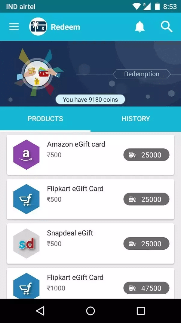The height and width of the screenshot is (323, 181).
Task: Select the PRODUCTS tab
Action: tap(45, 119)
